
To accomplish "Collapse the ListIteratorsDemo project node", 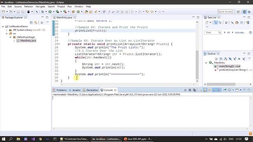I will [3, 26].
